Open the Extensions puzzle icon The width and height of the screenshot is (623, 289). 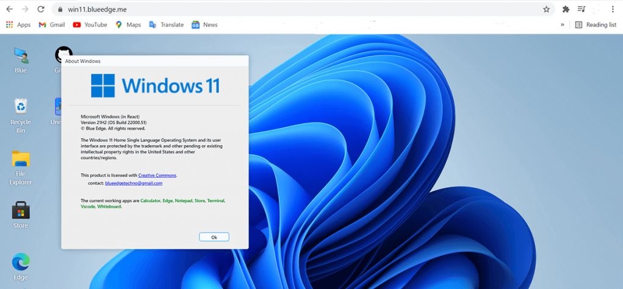566,9
